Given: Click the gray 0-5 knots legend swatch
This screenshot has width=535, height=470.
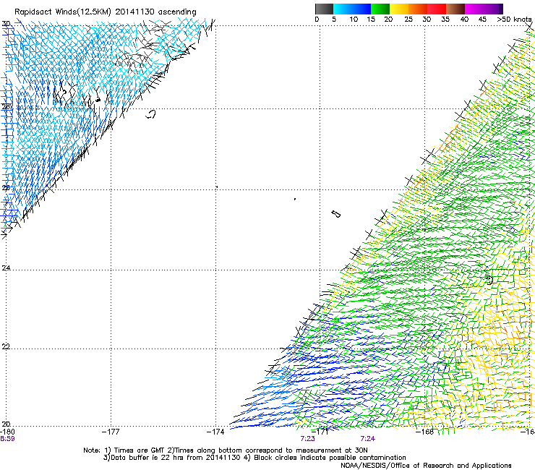Looking at the screenshot, I should click(x=324, y=9).
